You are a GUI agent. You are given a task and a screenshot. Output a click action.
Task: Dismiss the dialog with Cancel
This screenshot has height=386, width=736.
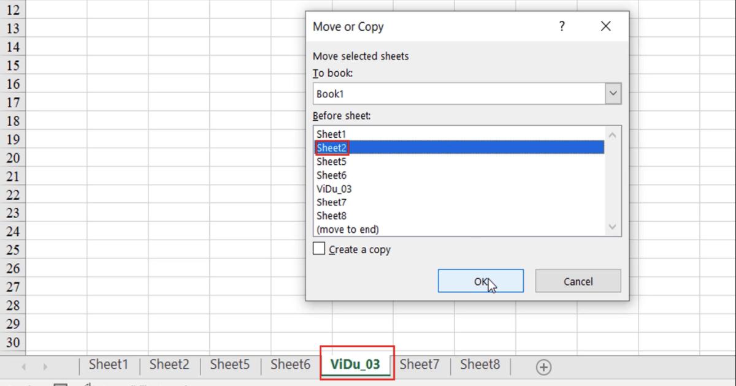577,281
